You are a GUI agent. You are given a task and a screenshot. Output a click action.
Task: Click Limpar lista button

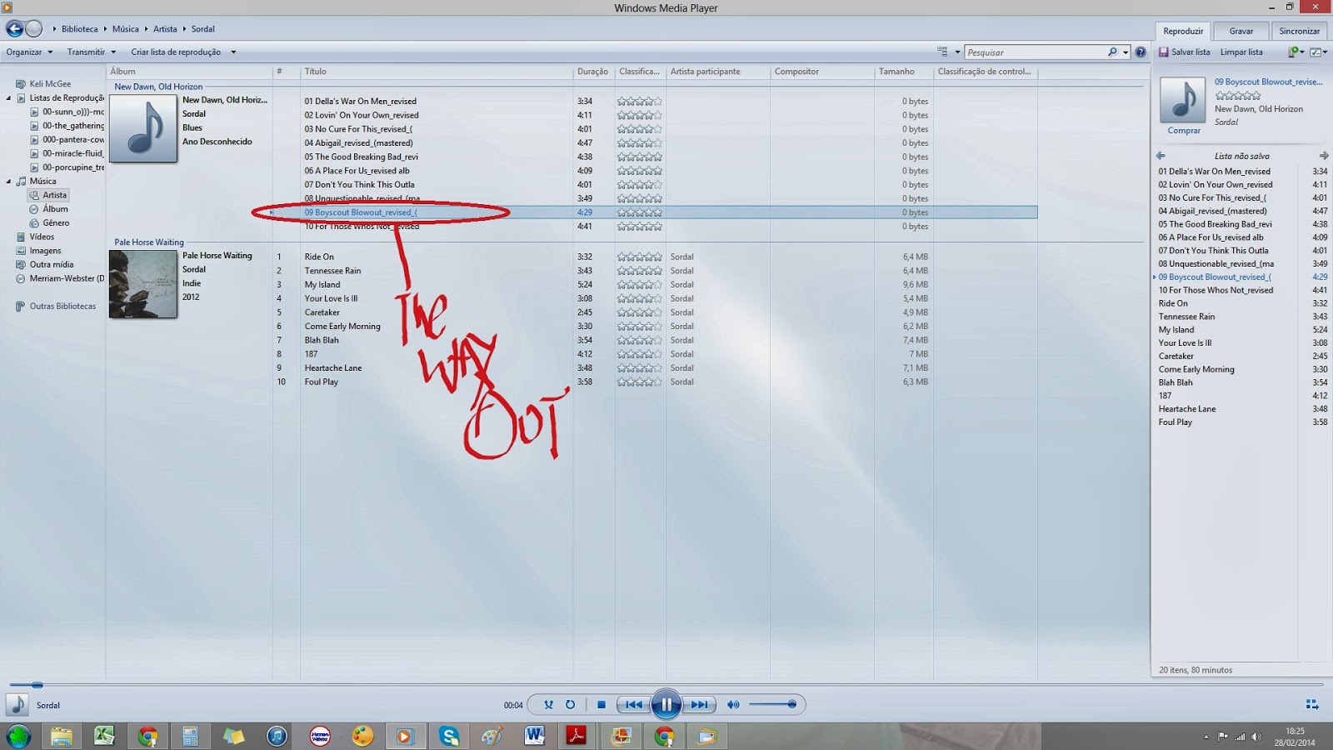(x=1241, y=52)
